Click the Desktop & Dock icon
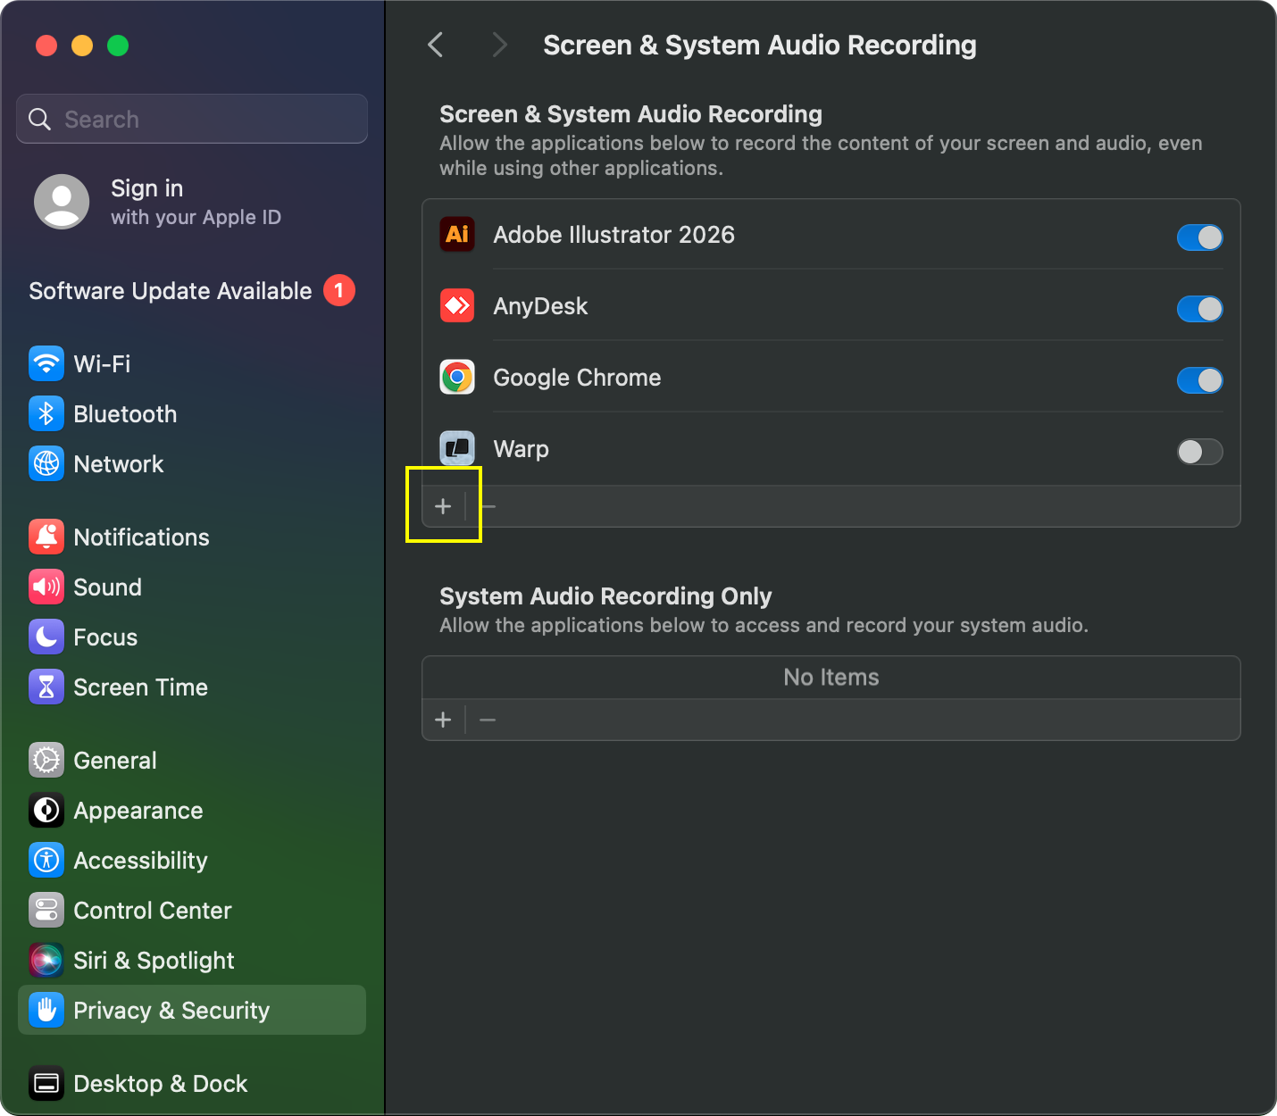This screenshot has width=1277, height=1116. 46,1083
